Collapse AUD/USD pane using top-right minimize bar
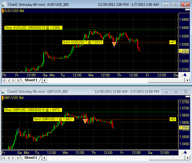Screen dimensions: 192x163 187,10
